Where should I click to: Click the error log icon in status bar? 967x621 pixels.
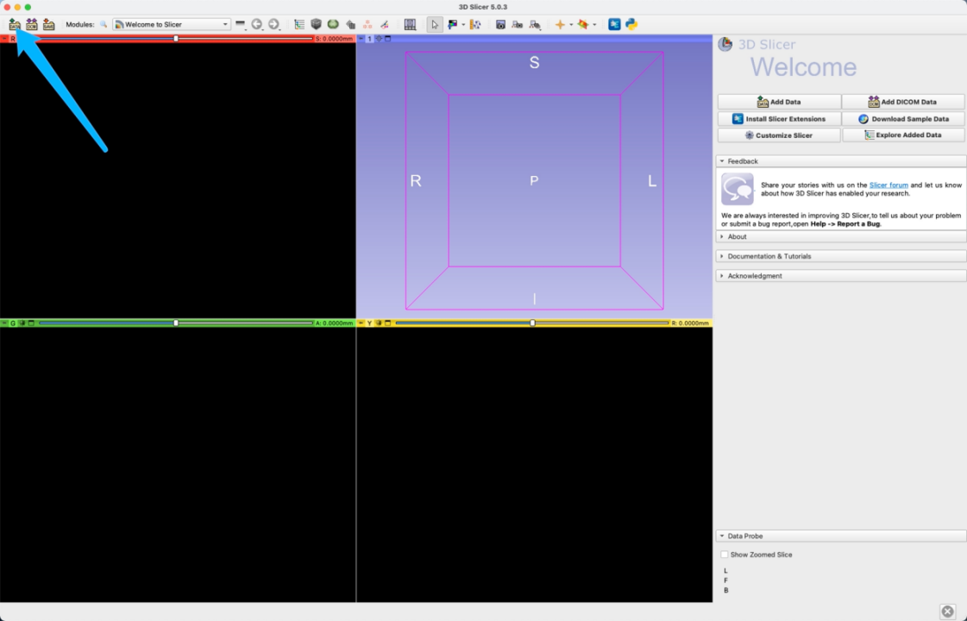pyautogui.click(x=948, y=612)
